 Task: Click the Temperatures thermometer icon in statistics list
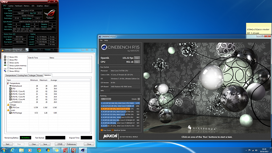pyautogui.click(x=8, y=83)
